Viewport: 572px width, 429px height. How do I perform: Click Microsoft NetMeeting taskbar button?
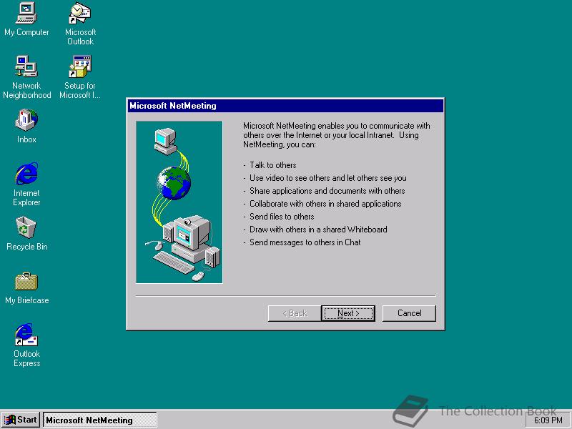click(100, 420)
